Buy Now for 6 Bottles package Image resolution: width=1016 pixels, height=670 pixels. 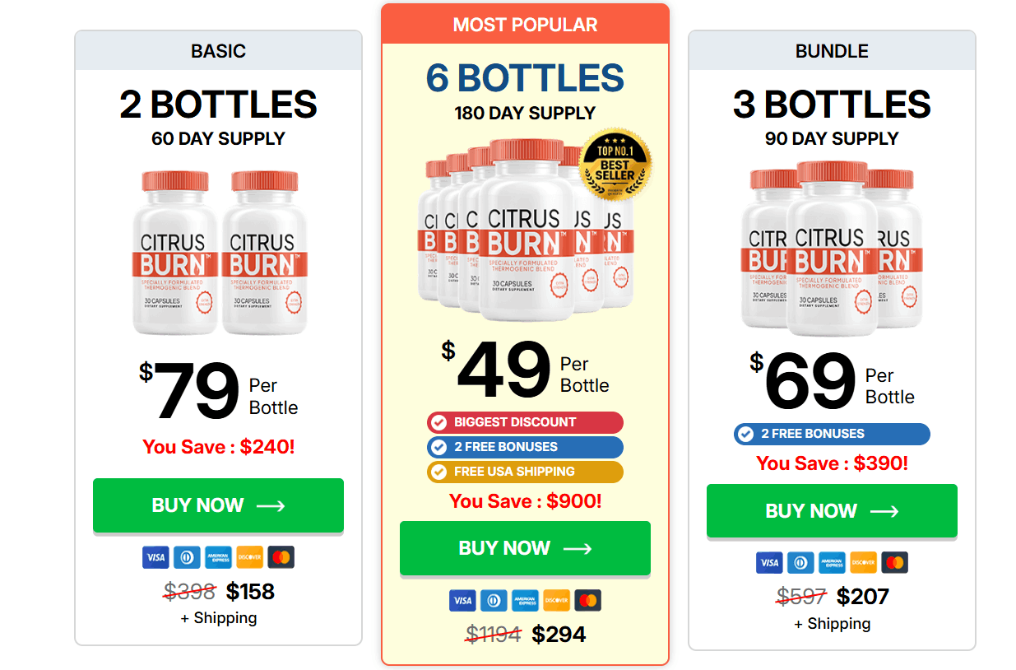click(525, 548)
